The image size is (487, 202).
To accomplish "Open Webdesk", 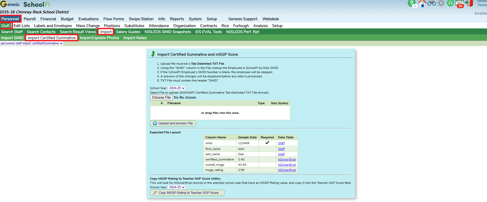I will (271, 19).
